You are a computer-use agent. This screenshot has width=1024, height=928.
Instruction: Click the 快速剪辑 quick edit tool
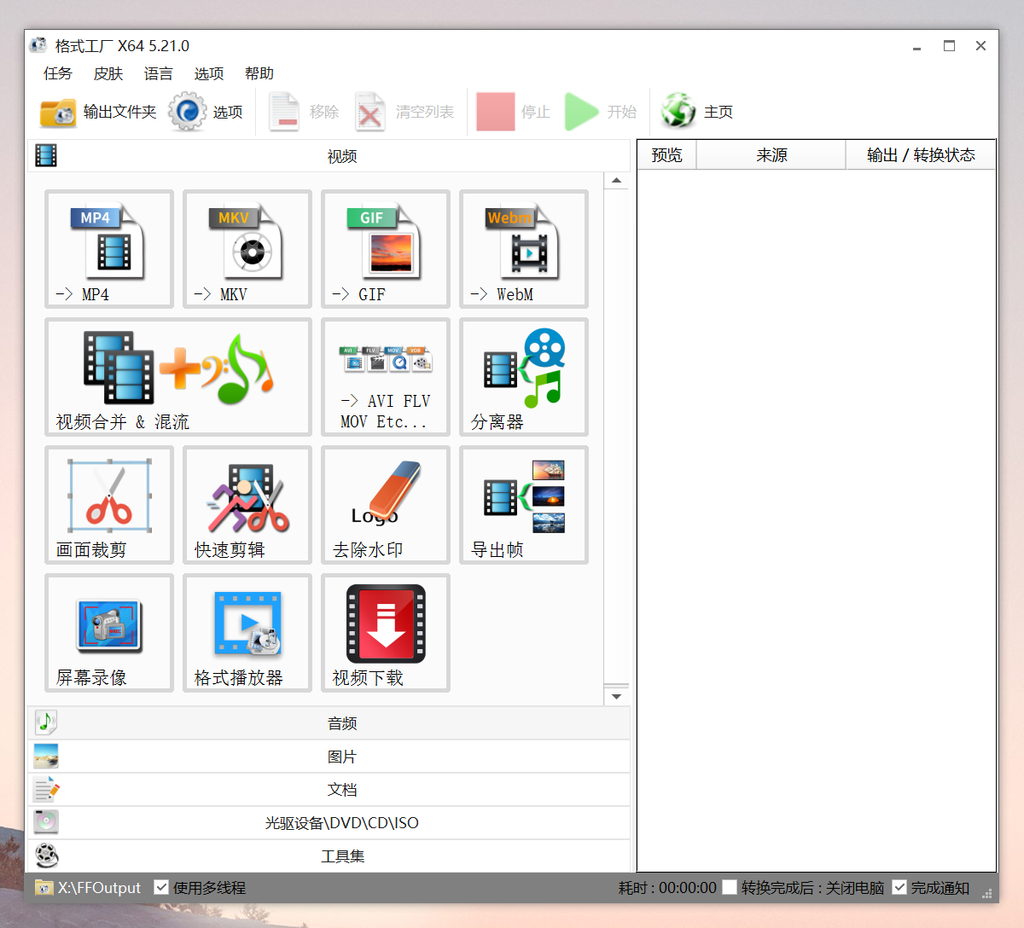[247, 504]
